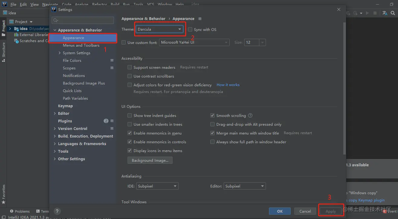This screenshot has height=219, width=398.
Task: Check Use contrast scrollbars
Action: (x=130, y=76)
